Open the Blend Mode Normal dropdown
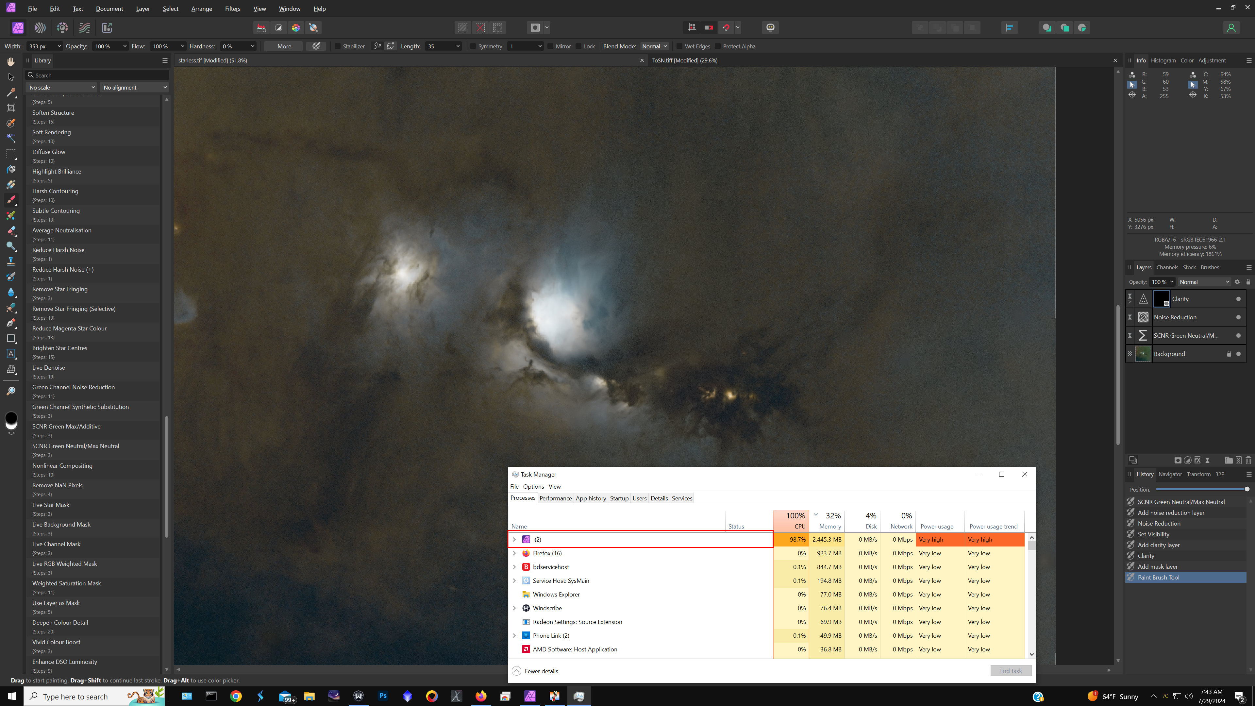This screenshot has width=1255, height=706. (x=654, y=46)
